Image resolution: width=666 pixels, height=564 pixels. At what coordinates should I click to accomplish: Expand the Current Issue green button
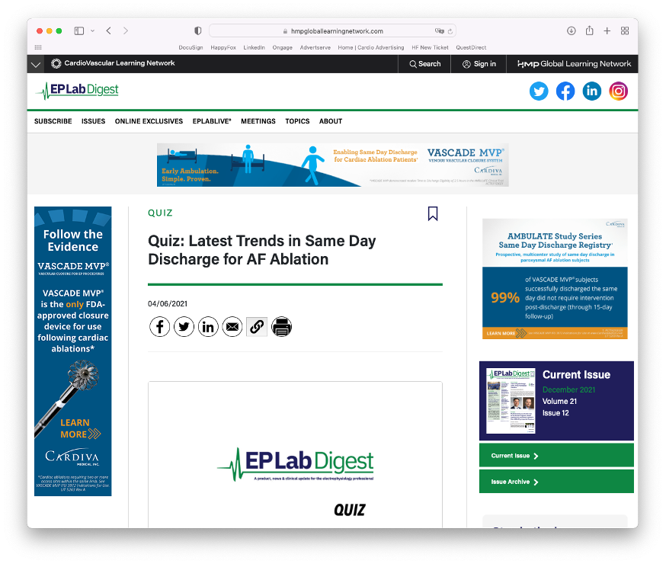[x=556, y=456]
